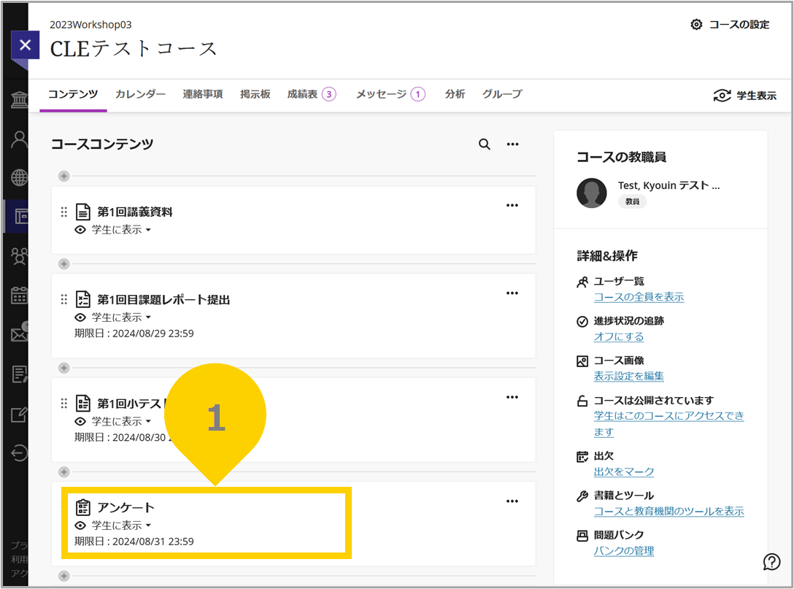Open more options for 第1回目課題レポート提出
The width and height of the screenshot is (794, 589).
click(x=512, y=293)
